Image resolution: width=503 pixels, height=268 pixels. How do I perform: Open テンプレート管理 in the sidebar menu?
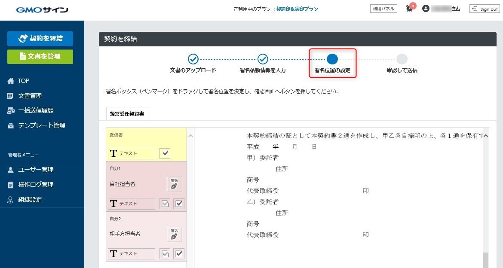click(42, 125)
